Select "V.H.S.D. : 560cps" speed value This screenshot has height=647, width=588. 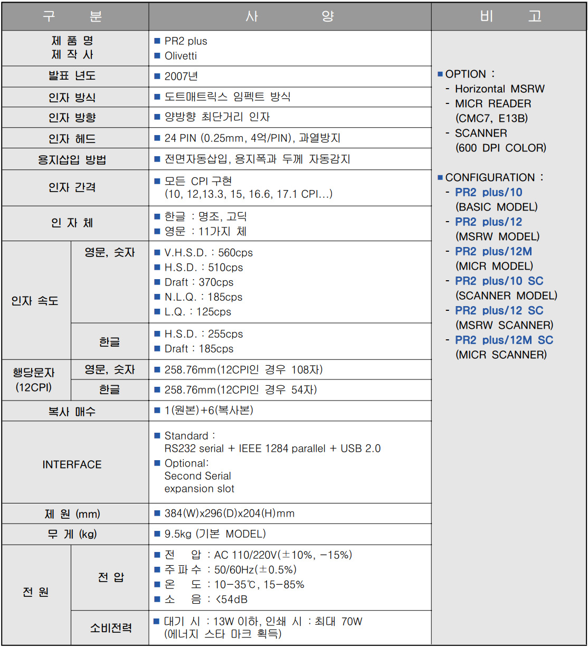point(208,253)
